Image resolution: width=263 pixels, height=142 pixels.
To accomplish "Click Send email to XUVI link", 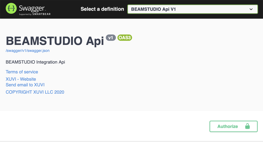I will [25, 85].
